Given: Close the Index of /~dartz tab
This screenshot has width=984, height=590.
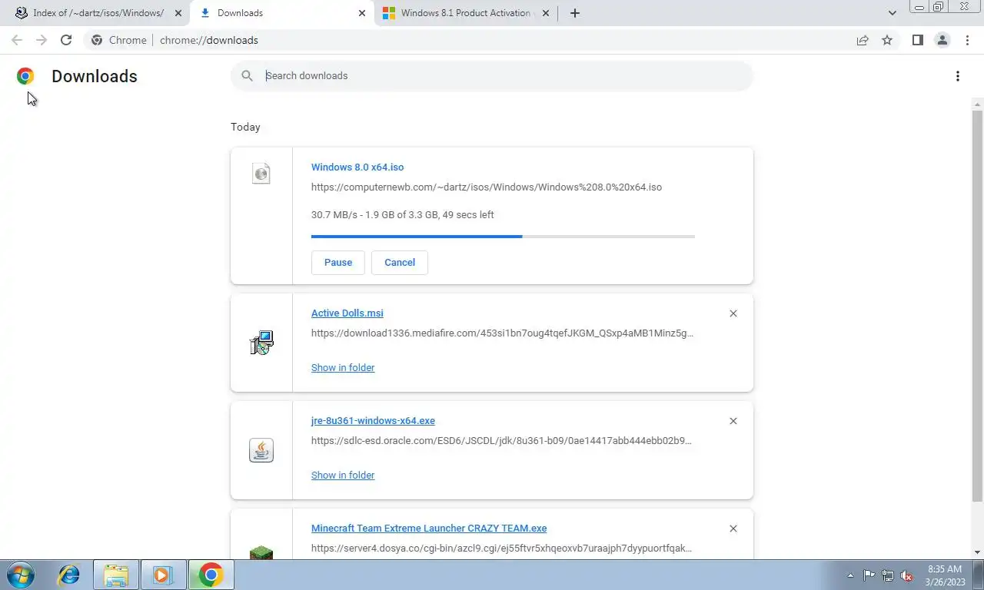Looking at the screenshot, I should [x=178, y=13].
